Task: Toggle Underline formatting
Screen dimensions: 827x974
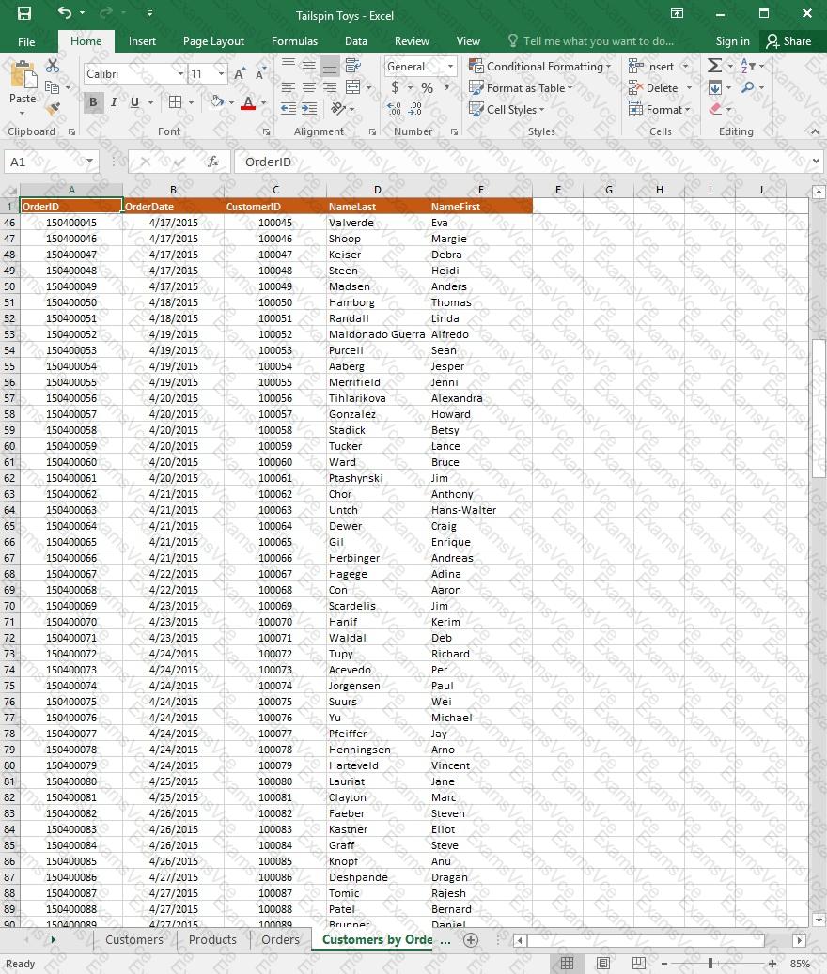Action: pos(134,101)
